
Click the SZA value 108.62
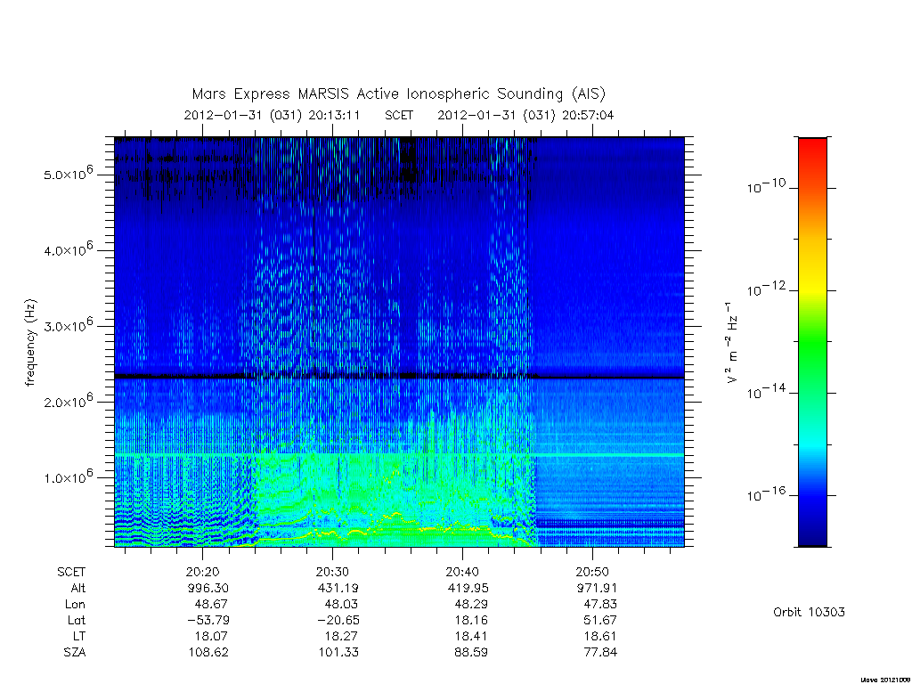pyautogui.click(x=208, y=653)
